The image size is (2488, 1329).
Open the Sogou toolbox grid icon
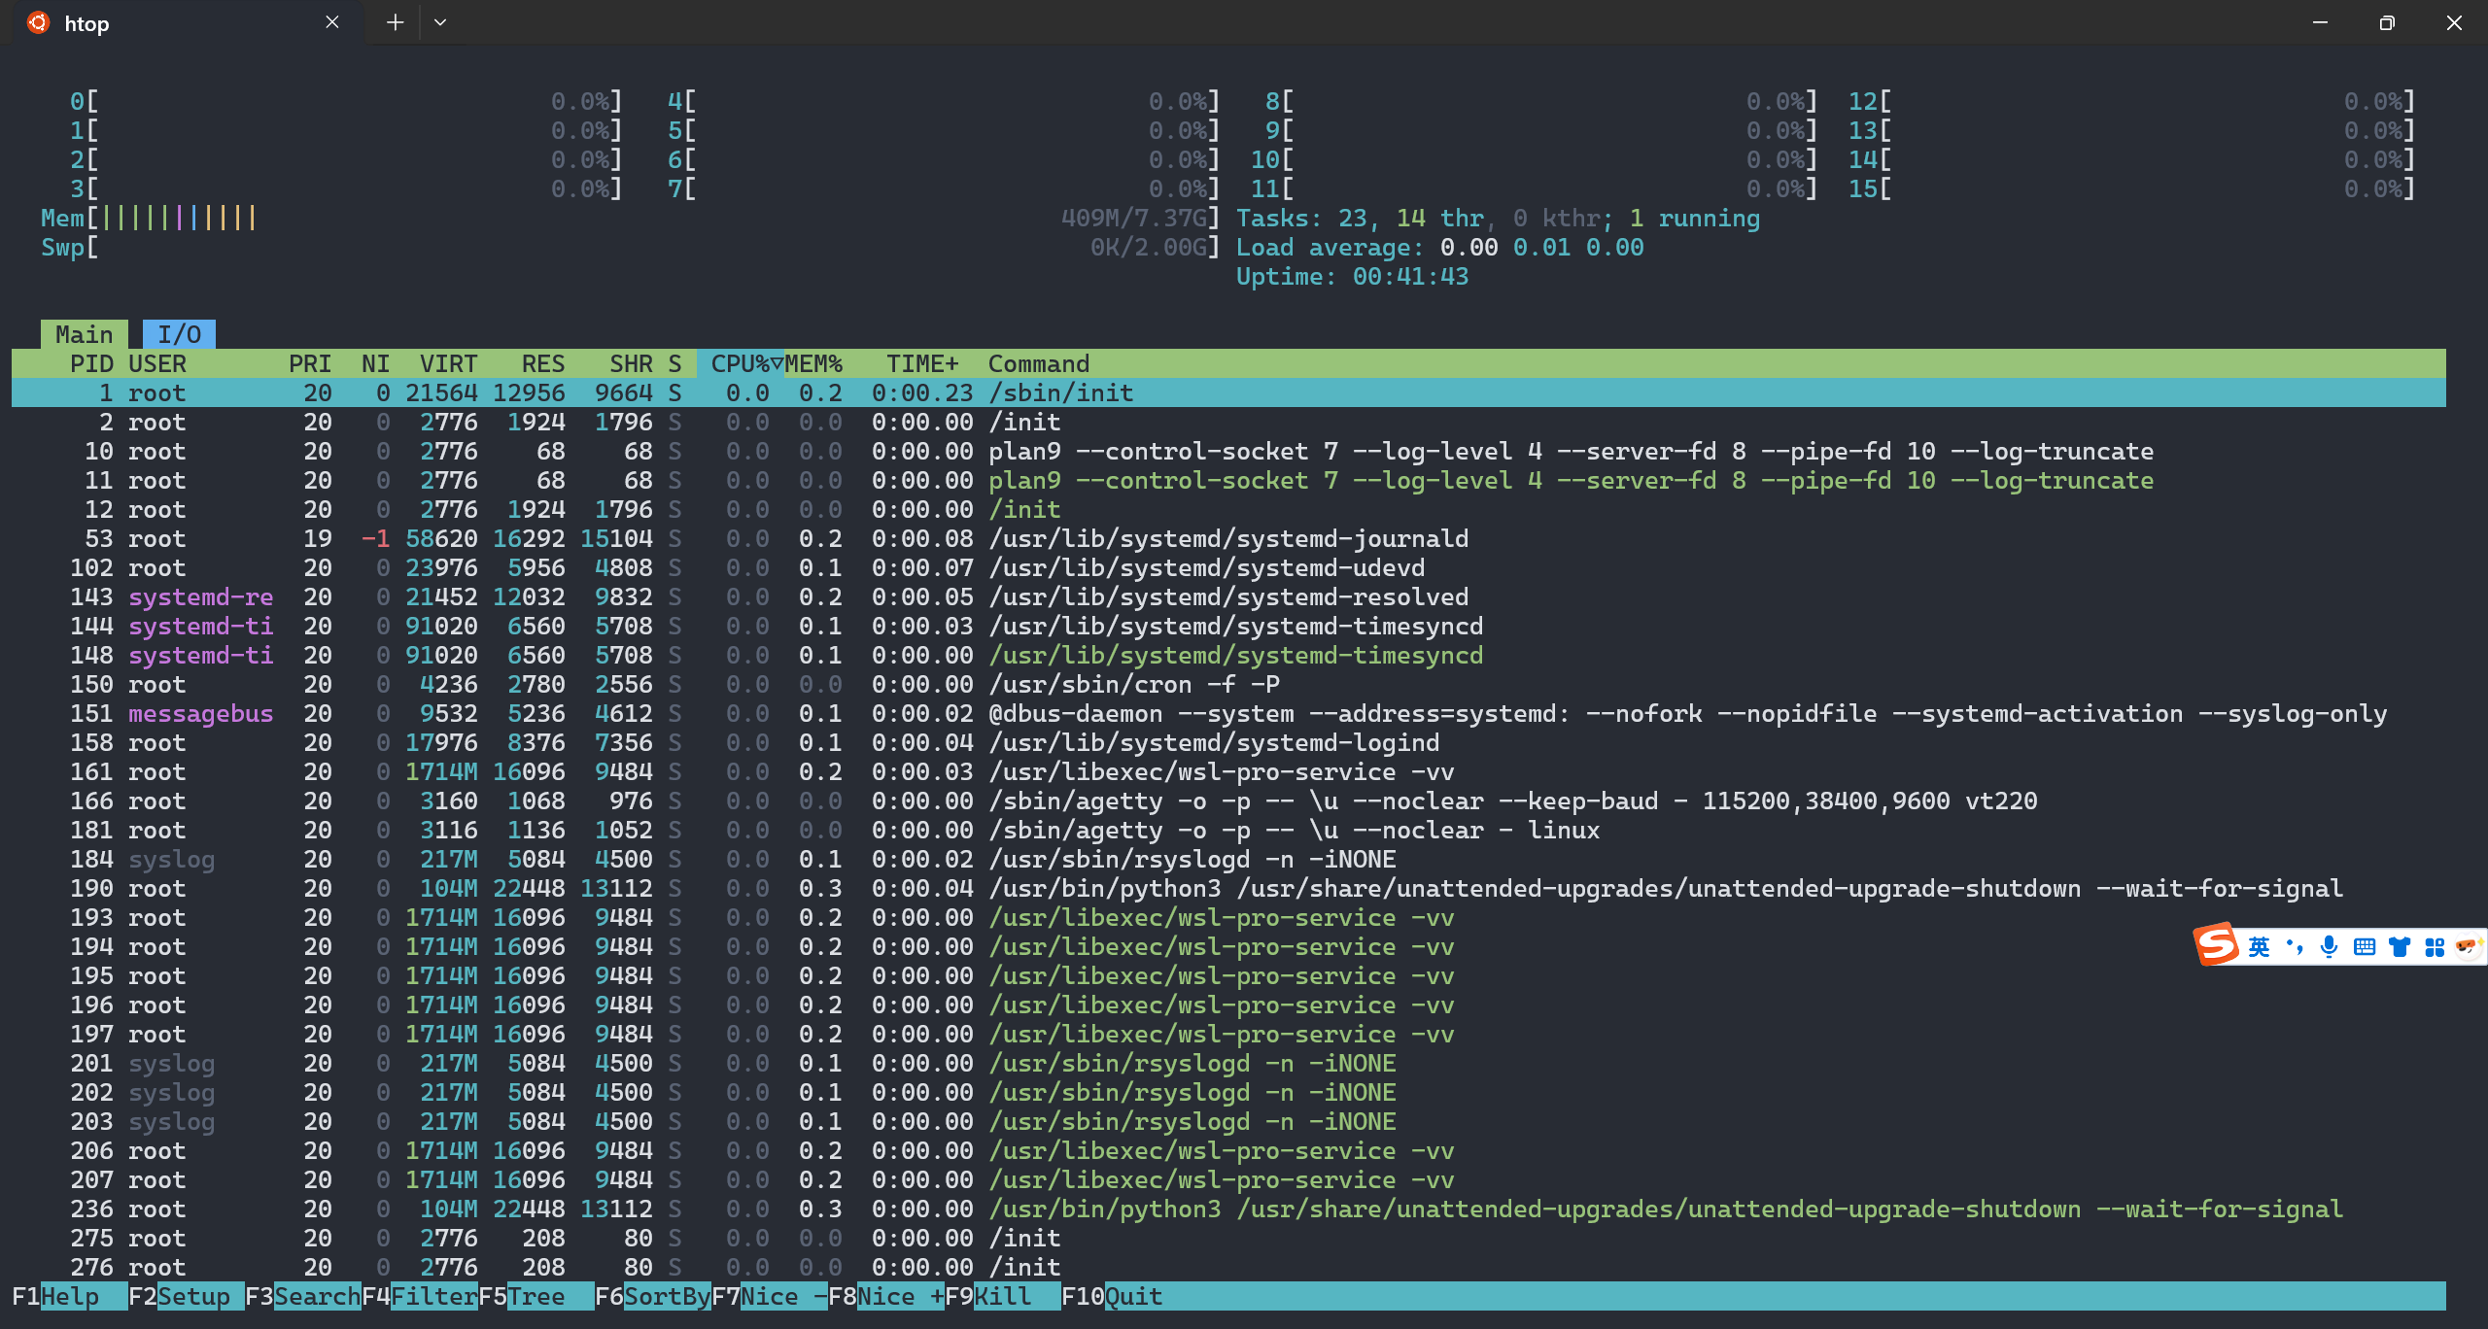point(2435,947)
